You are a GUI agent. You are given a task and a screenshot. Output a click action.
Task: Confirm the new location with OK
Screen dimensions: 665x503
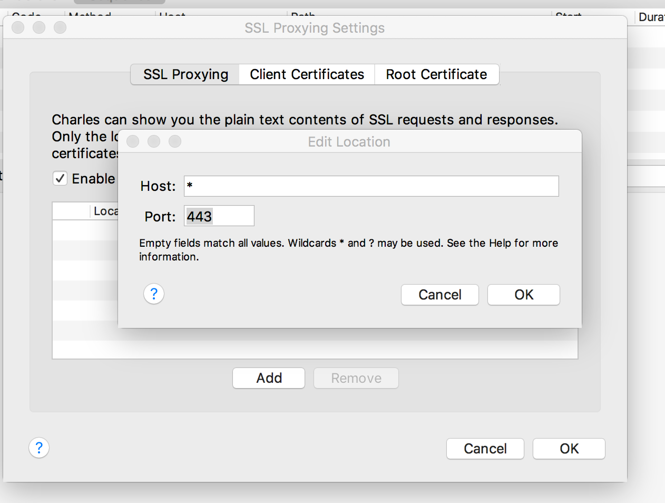click(x=523, y=294)
